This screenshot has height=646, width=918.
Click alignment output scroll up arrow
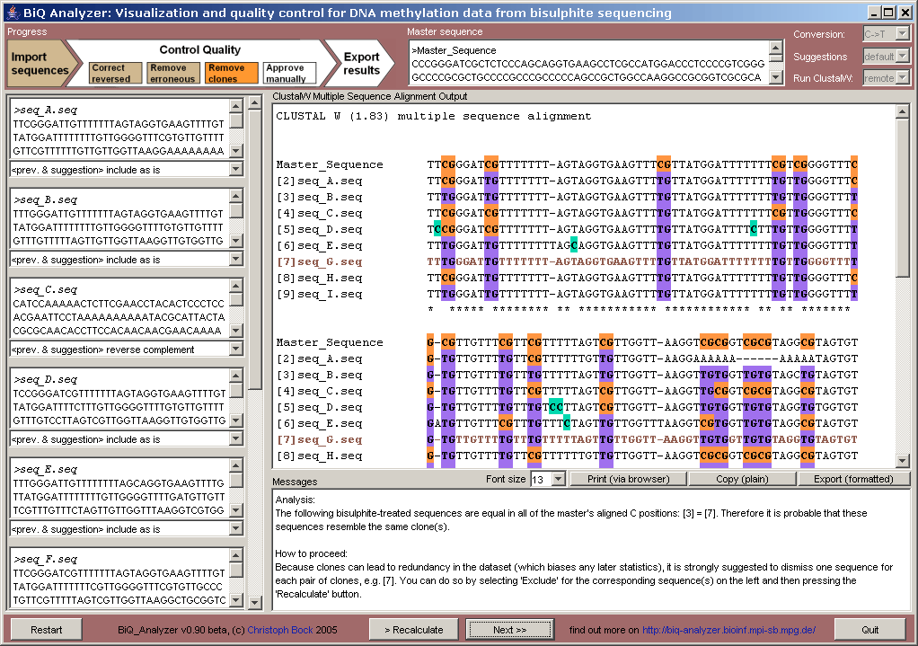click(902, 112)
